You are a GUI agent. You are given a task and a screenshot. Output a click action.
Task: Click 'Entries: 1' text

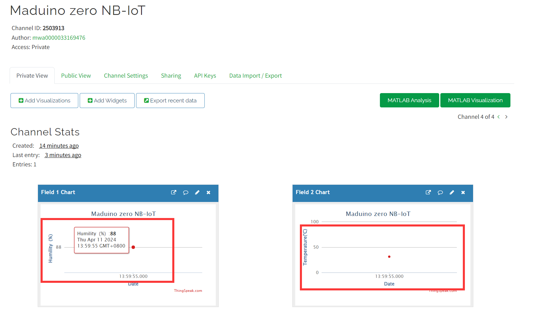(25, 164)
